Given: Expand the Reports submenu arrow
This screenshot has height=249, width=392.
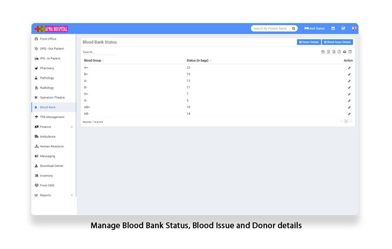Looking at the screenshot, I should [x=72, y=195].
